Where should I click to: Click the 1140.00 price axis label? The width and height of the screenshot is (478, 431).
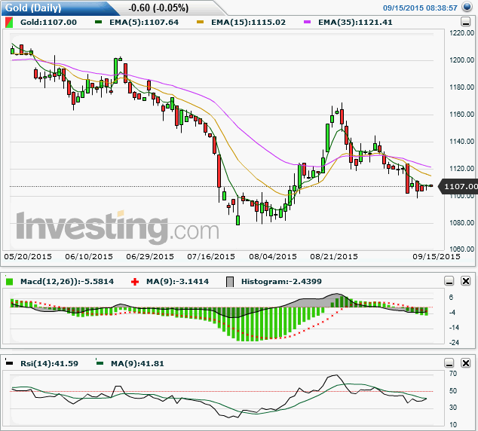(x=462, y=142)
